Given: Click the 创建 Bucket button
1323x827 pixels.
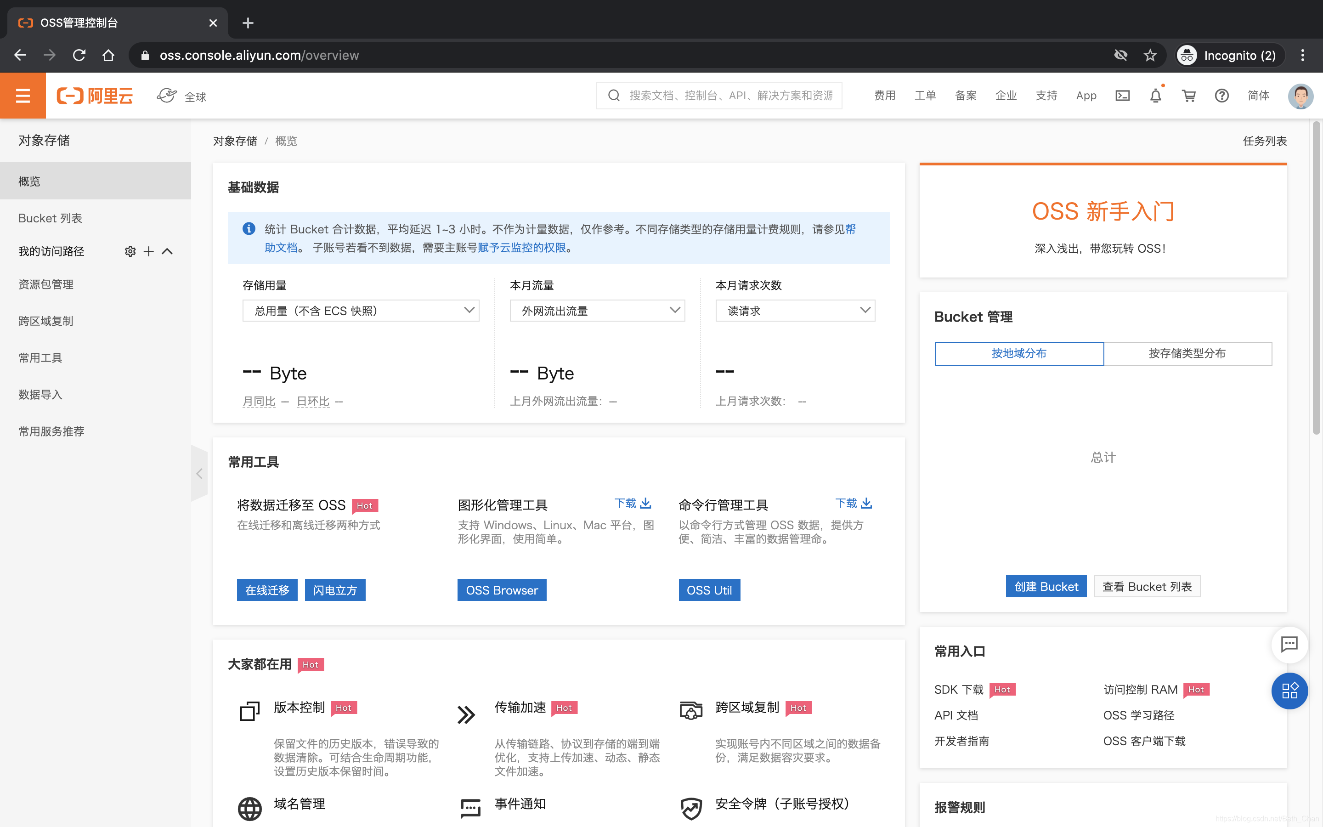Looking at the screenshot, I should tap(1046, 586).
